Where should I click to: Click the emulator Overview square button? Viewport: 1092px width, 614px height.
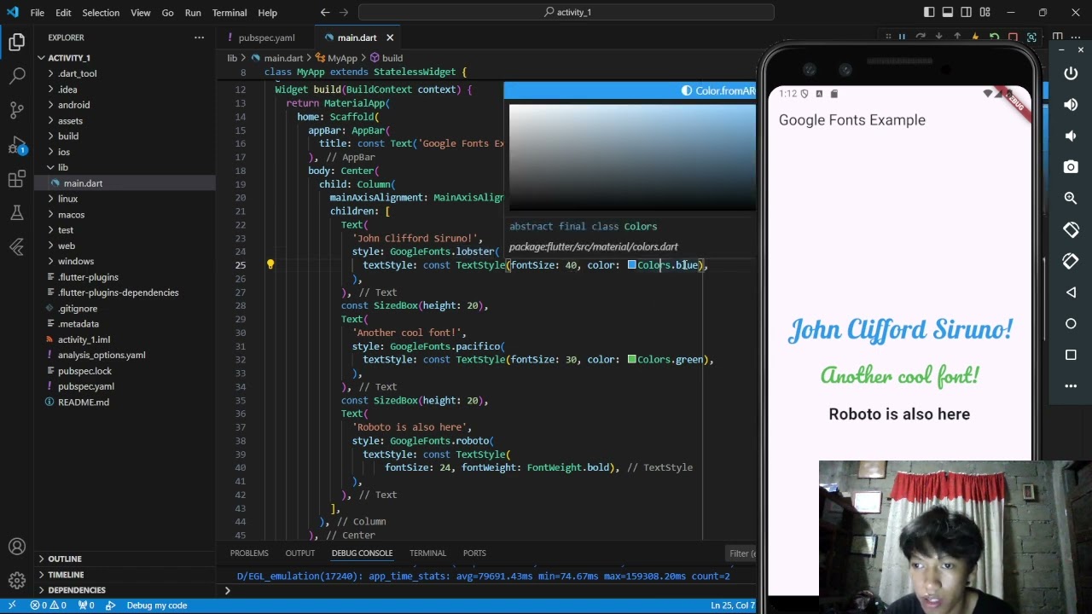(1071, 355)
